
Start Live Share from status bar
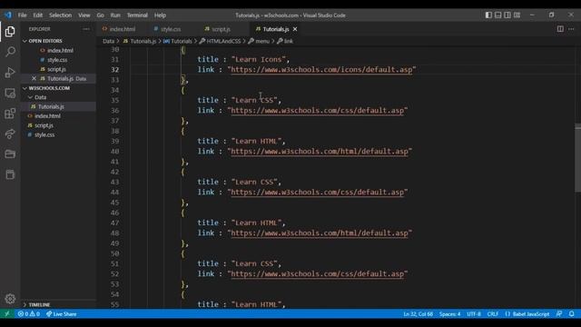pos(62,314)
